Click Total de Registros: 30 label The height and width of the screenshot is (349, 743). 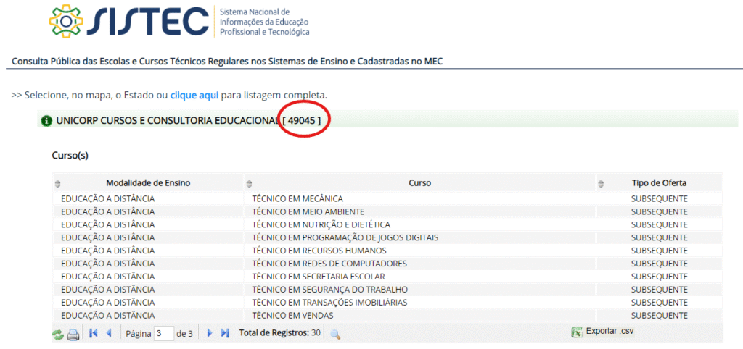pyautogui.click(x=280, y=333)
